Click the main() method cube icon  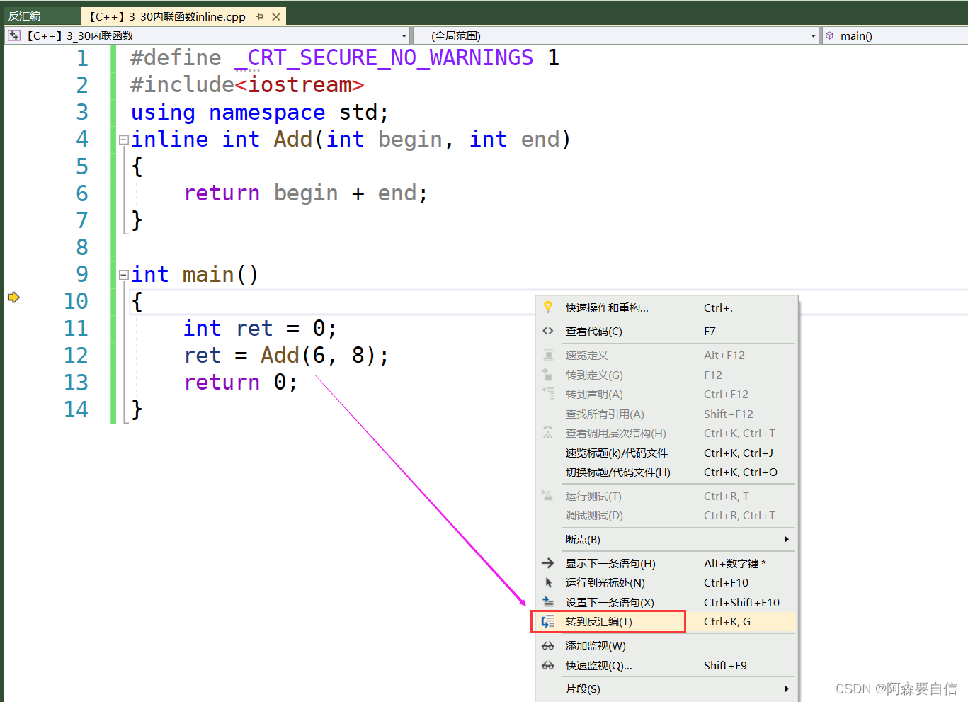[829, 35]
